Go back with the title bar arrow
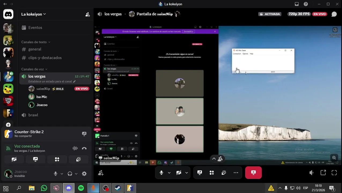The height and width of the screenshot is (193, 342). coord(5,4)
